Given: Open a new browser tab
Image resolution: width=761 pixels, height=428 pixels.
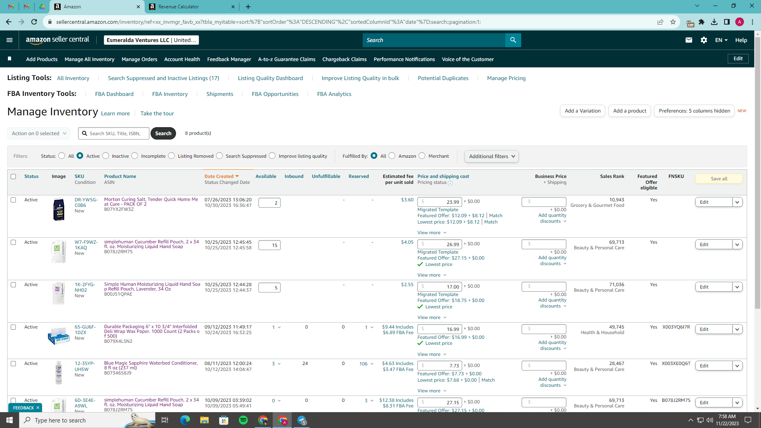Looking at the screenshot, I should click(x=248, y=7).
